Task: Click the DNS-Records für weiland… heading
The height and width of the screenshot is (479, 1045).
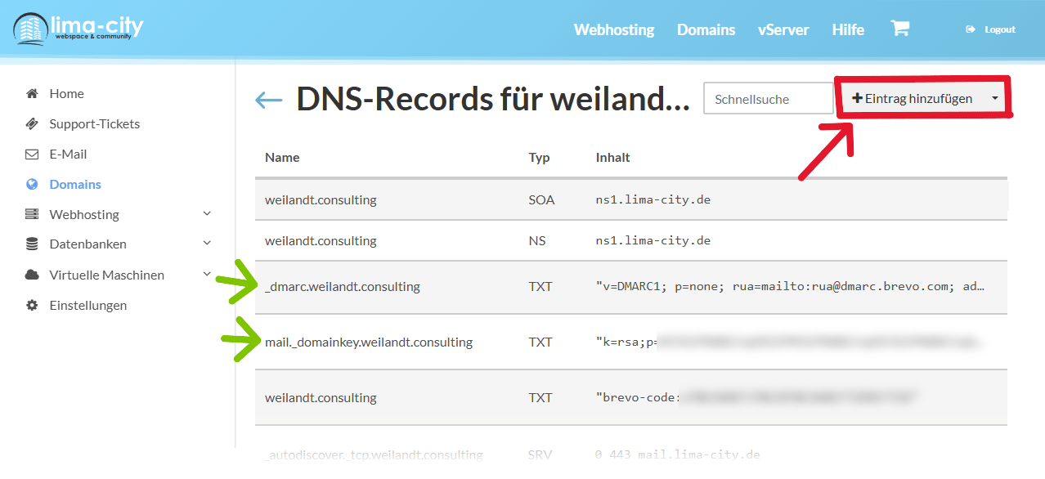Action: tap(493, 99)
